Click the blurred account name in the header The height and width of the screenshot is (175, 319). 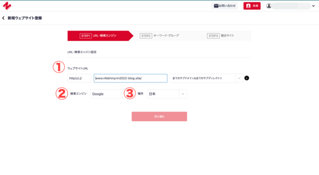click(x=292, y=6)
